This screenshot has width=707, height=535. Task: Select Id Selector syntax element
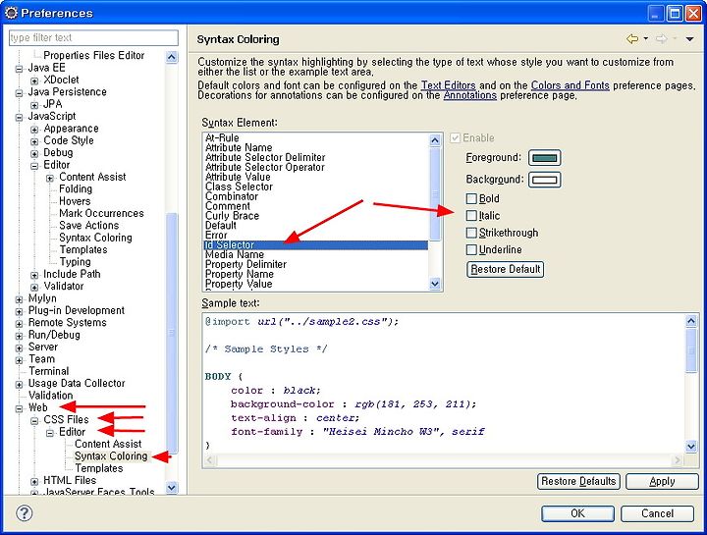point(315,244)
